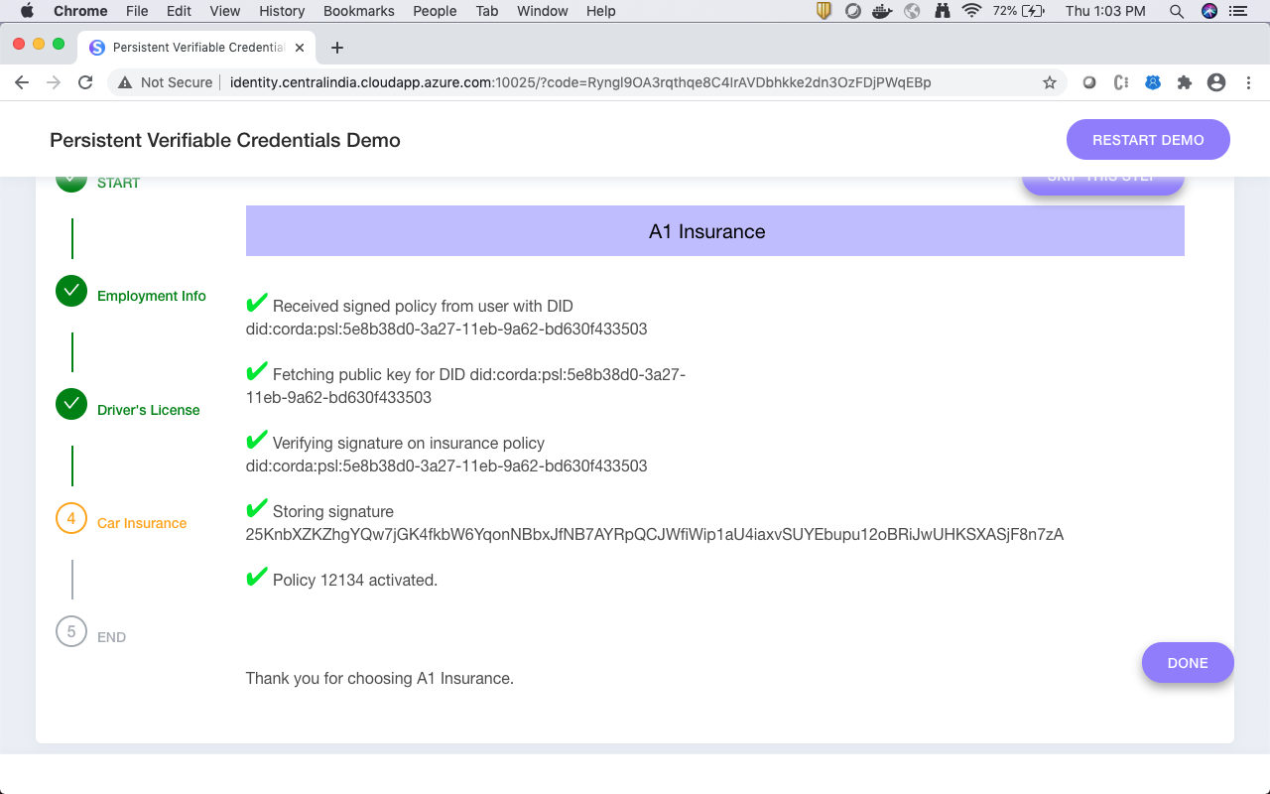Open the Apple menu

(x=27, y=11)
